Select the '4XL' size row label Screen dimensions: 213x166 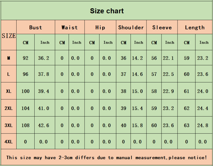(9, 142)
